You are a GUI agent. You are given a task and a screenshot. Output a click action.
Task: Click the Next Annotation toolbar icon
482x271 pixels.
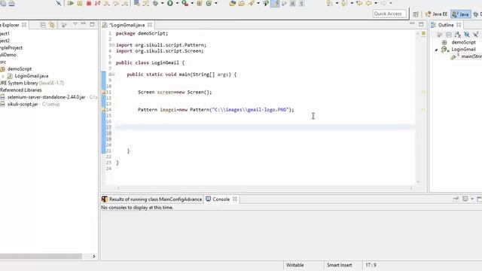(329, 3)
